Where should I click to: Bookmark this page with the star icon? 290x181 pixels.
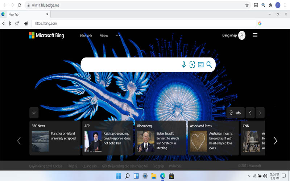247,5
